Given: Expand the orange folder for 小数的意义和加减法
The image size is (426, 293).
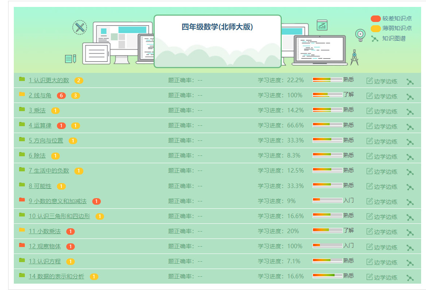Looking at the screenshot, I should [22, 200].
